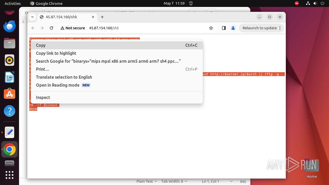Viewport: 329px width, 185px height.
Task: Open the Home folder desktop icon
Action: click(312, 168)
